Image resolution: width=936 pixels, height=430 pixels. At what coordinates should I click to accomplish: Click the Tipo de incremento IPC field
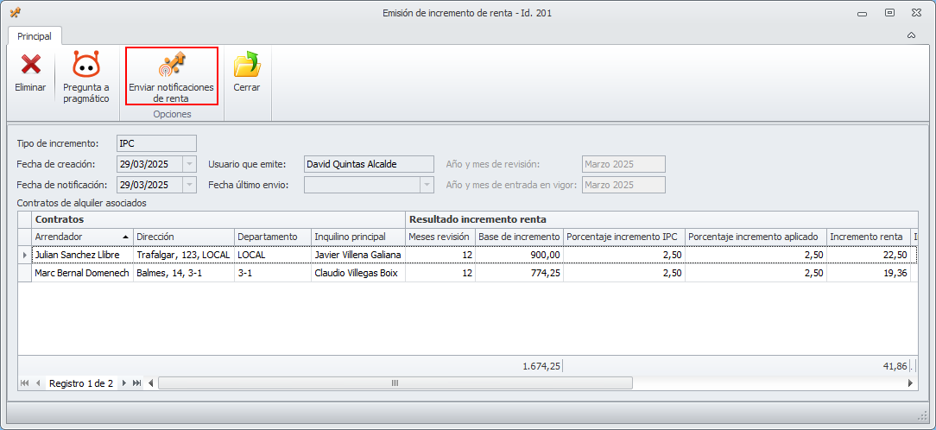(156, 143)
